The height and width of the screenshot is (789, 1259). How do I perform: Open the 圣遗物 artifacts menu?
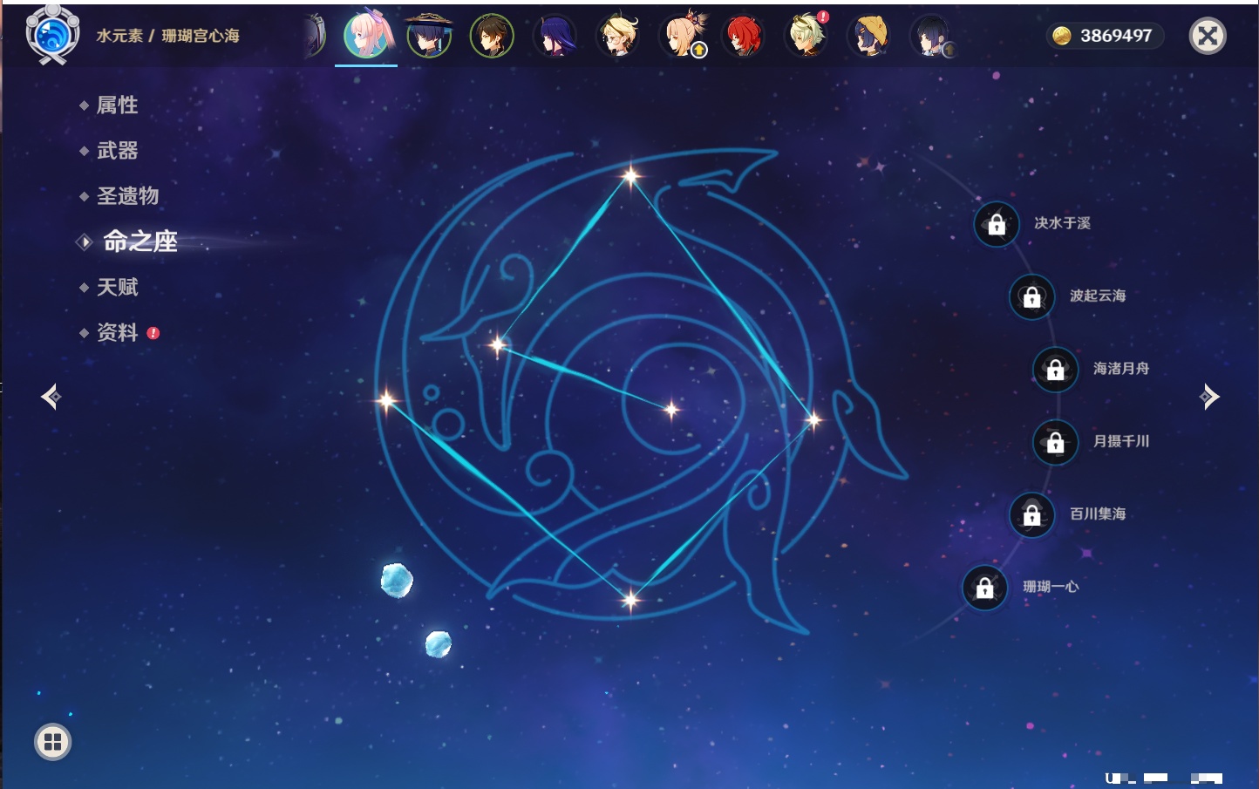[x=127, y=196]
